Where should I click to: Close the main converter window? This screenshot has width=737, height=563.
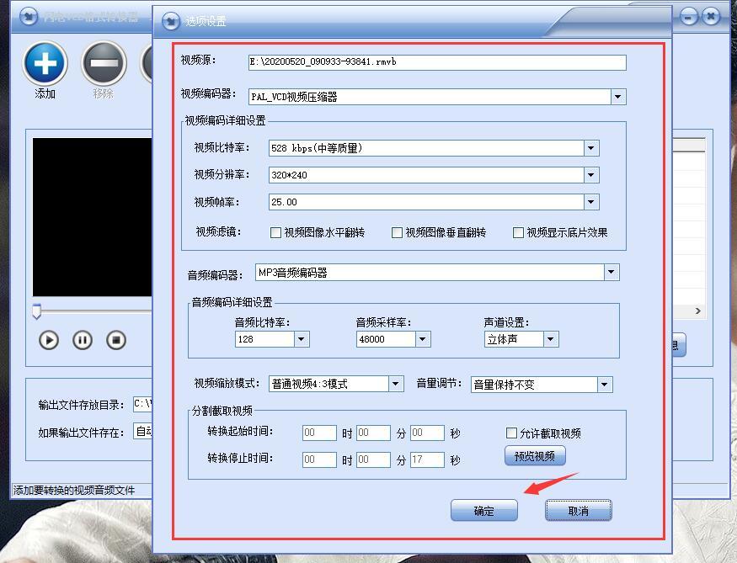point(711,18)
